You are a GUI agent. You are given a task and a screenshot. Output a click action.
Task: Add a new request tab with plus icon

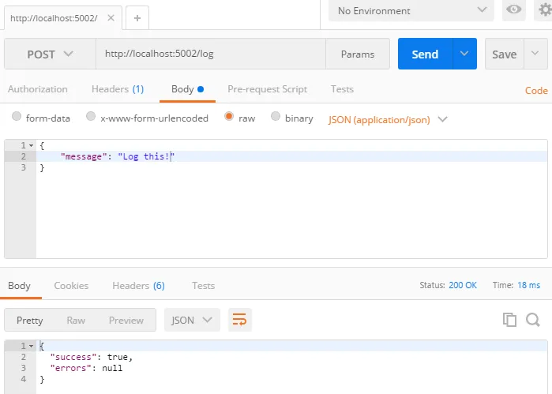click(137, 17)
